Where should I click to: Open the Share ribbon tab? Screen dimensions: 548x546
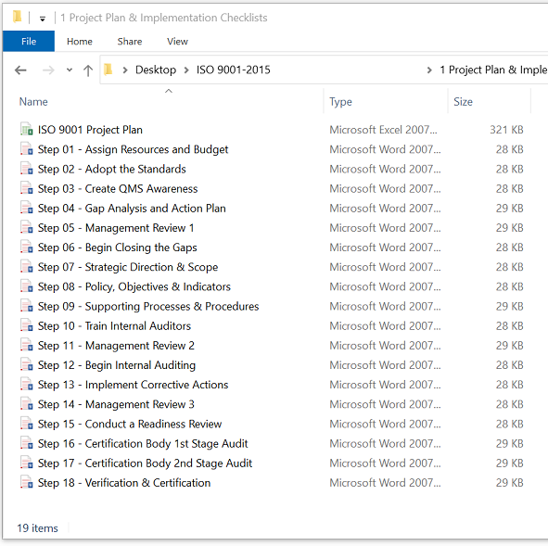[x=130, y=41]
